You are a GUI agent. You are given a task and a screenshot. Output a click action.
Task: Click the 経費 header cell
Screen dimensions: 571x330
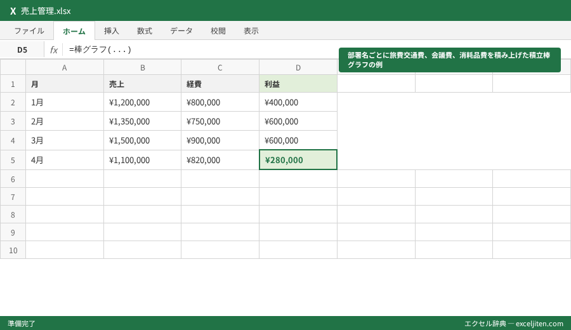220,84
